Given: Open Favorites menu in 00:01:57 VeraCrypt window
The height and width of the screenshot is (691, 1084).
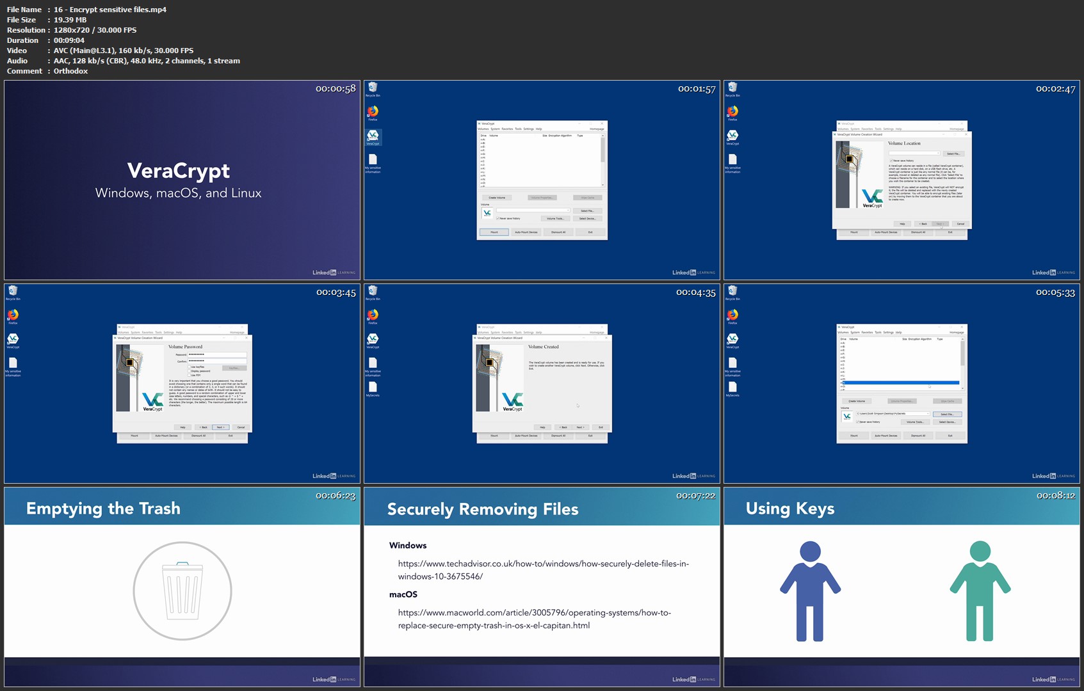Looking at the screenshot, I should [507, 129].
